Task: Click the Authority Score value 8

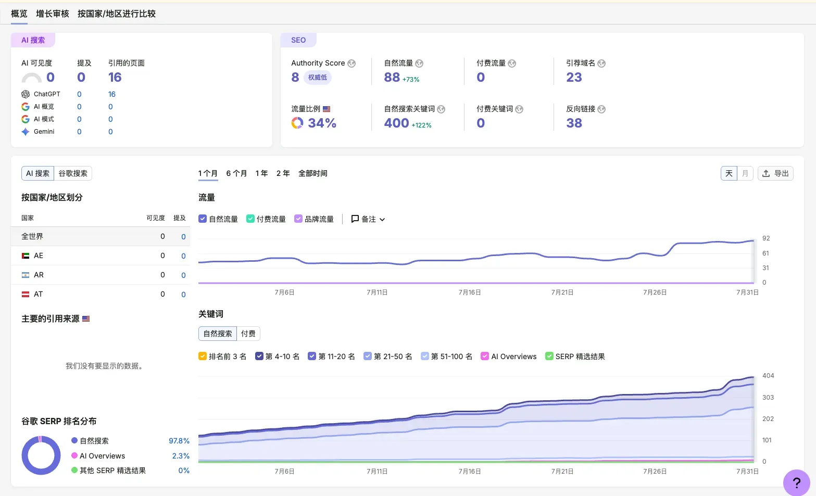Action: (295, 78)
